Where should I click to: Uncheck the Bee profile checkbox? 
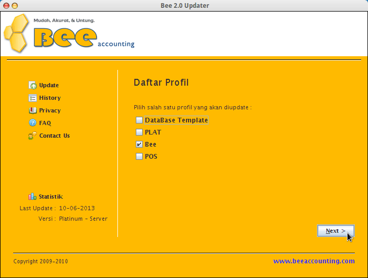coord(139,145)
